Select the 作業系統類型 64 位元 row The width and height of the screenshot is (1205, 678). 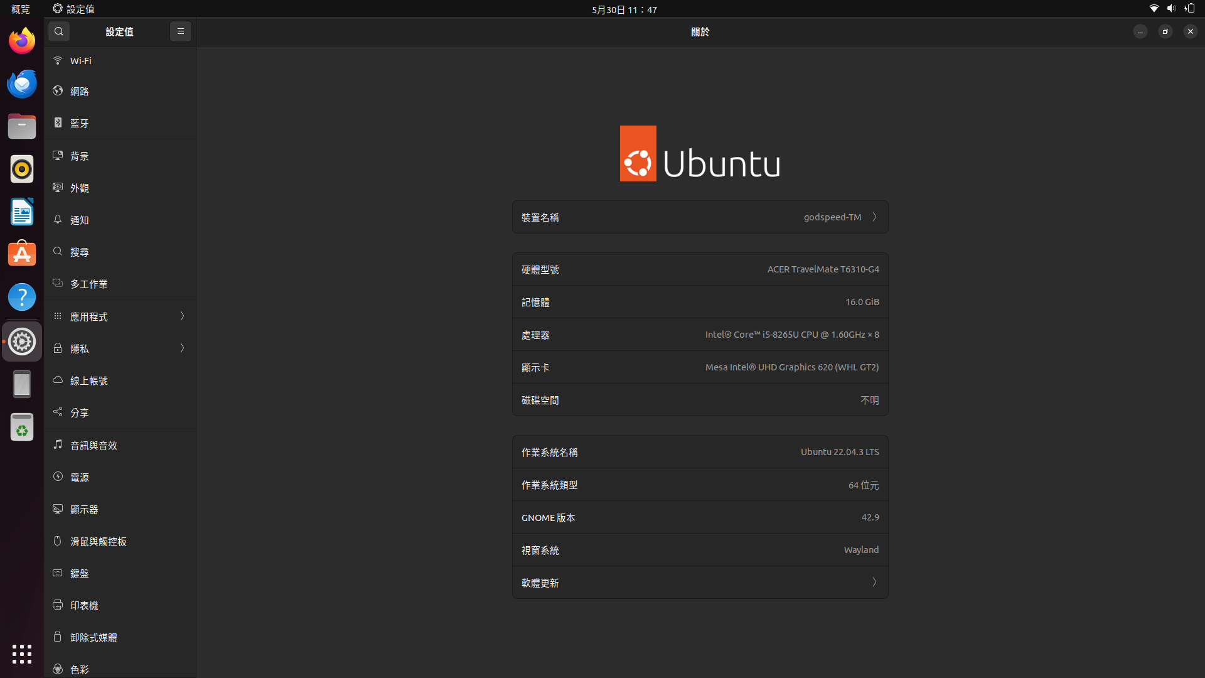[x=700, y=485]
